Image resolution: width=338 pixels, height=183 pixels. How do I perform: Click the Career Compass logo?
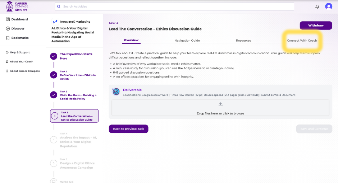[x=17, y=6]
